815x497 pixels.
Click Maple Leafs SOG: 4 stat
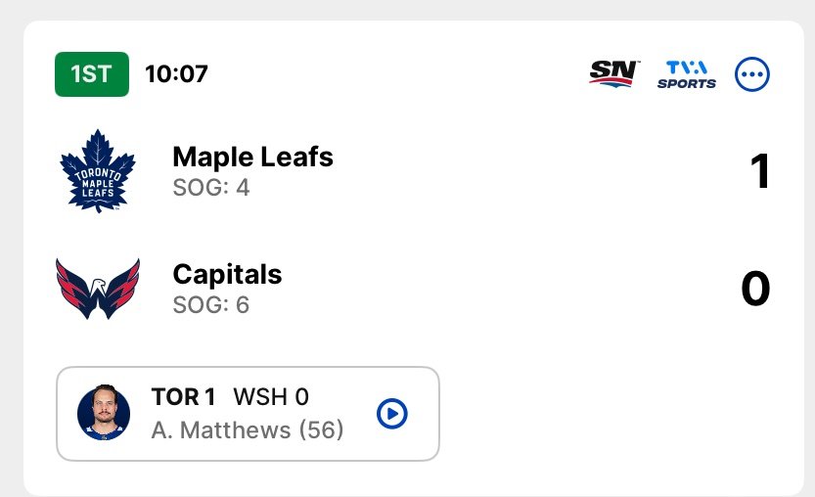tap(210, 187)
